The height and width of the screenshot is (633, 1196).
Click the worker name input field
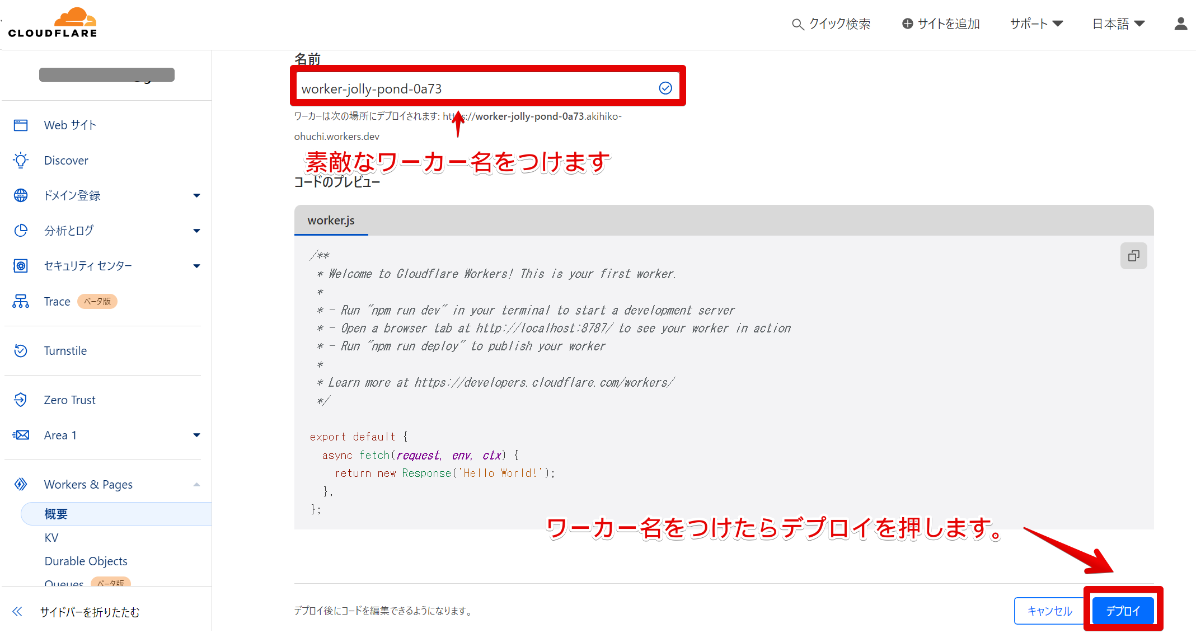pos(481,88)
